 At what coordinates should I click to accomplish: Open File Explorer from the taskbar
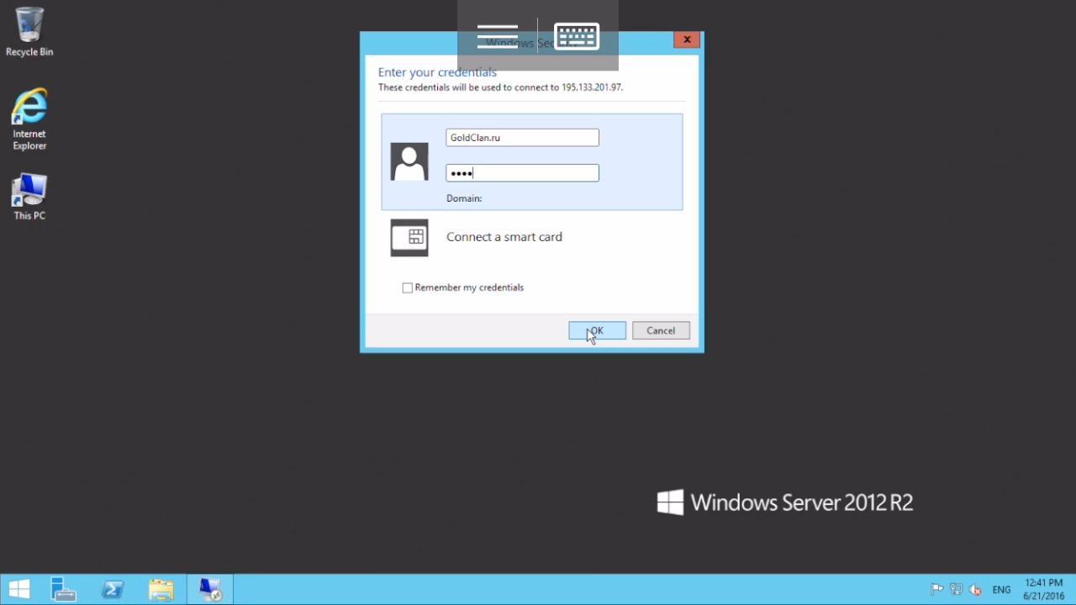(x=161, y=590)
